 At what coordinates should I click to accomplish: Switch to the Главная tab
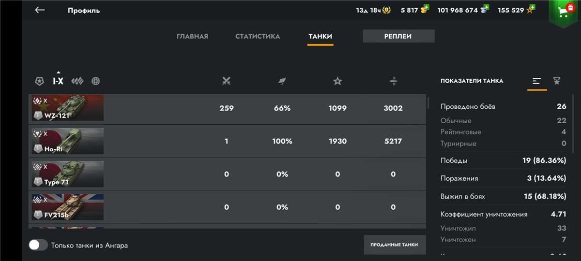tap(192, 36)
